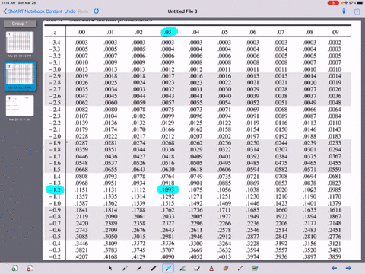Click the .0985 cell
This screenshot has width=365, height=274.
[x=335, y=190]
